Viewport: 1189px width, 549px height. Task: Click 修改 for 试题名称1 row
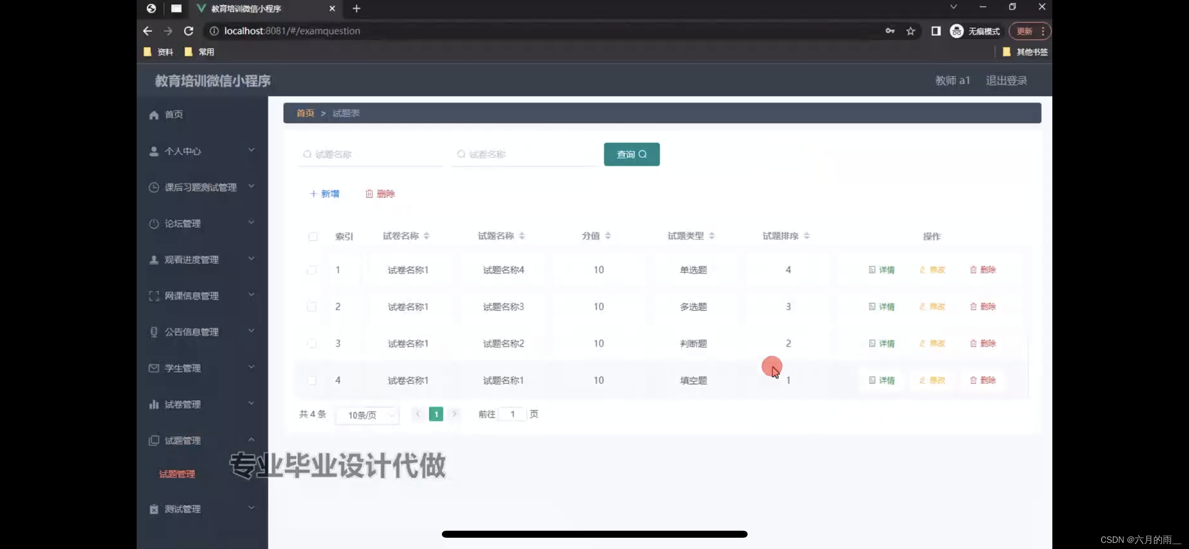pos(932,380)
